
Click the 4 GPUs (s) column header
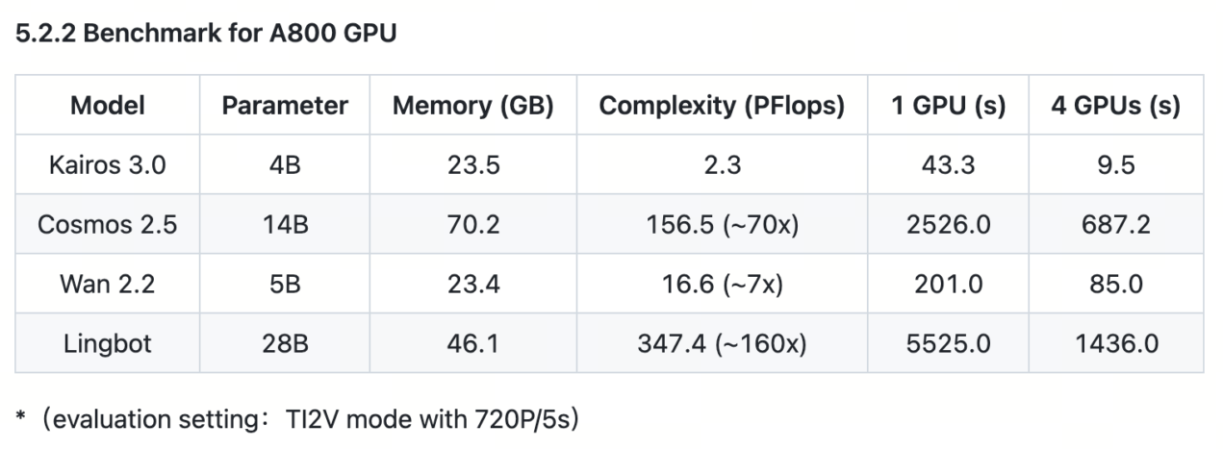[x=1115, y=106]
